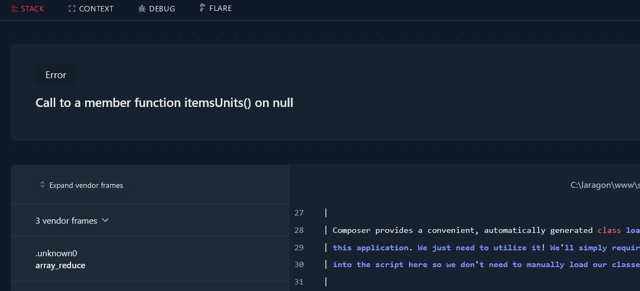Open the C:\laragon\www file path link

pos(605,185)
